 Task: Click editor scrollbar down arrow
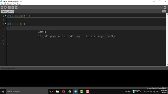click(x=167, y=65)
